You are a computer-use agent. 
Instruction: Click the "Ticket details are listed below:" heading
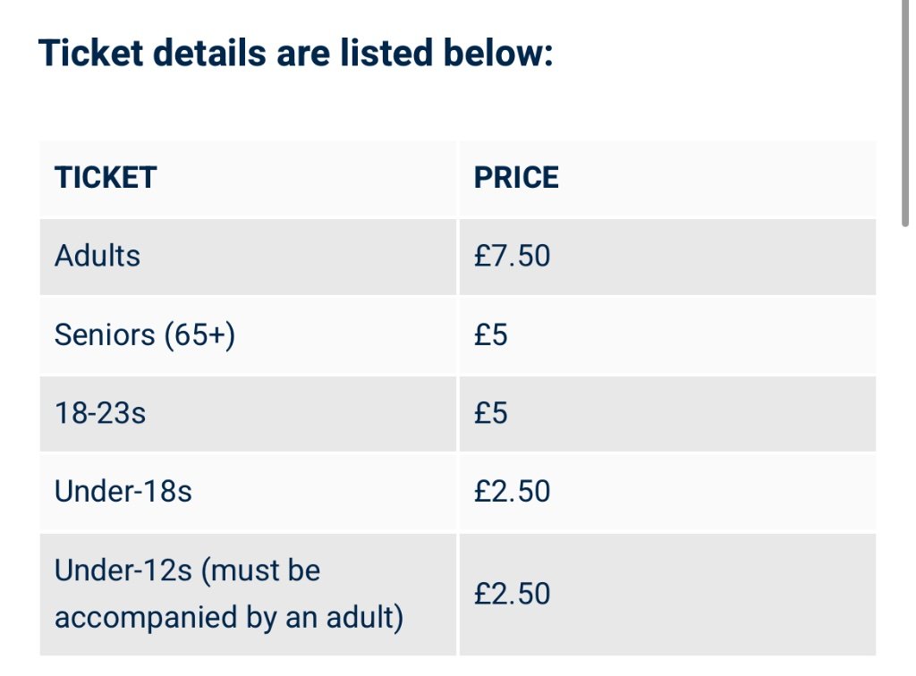pyautogui.click(x=296, y=54)
